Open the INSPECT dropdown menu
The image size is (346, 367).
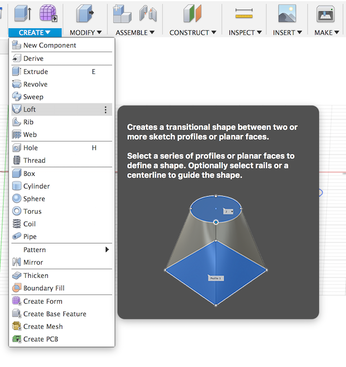tap(245, 32)
